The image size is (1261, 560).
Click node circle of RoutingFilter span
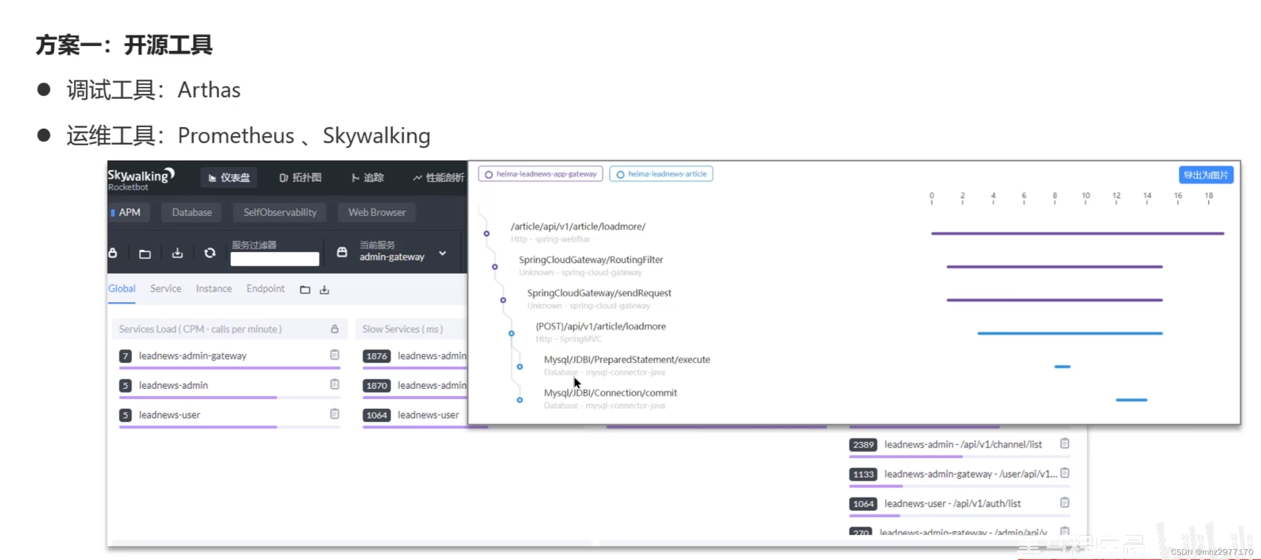coord(495,267)
